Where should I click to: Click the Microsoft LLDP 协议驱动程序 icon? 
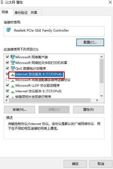coord(13,86)
